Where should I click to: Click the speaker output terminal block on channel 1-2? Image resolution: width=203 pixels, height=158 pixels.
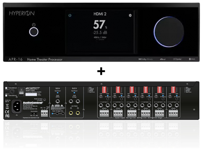click(x=104, y=113)
